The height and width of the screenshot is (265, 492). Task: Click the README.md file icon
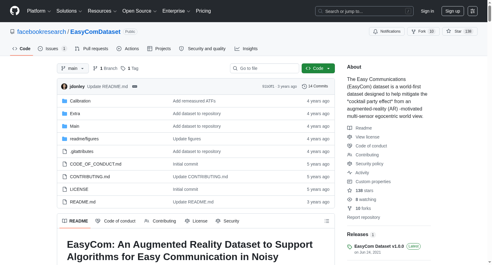coord(65,202)
